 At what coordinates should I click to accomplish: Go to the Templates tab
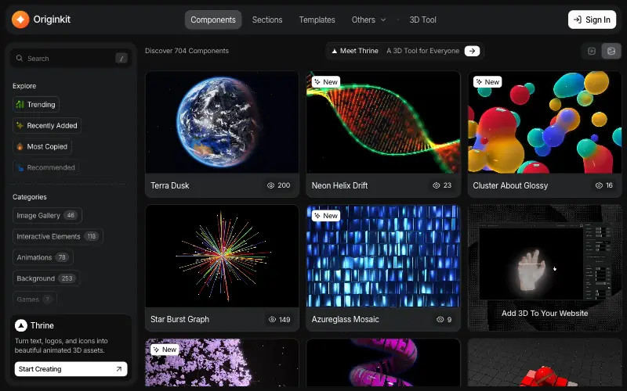317,20
